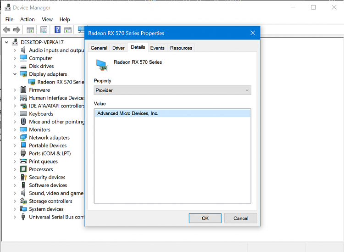Select the Advanced Micro Devices, Inc. value
Image resolution: width=344 pixels, height=252 pixels.
coord(172,113)
